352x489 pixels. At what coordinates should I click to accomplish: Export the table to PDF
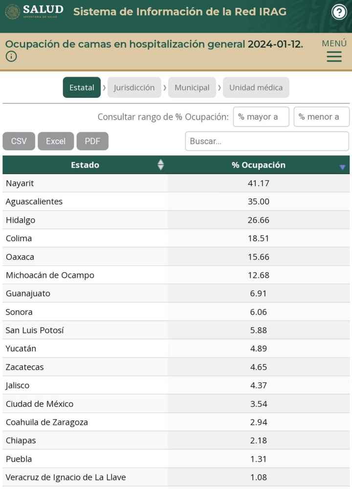click(x=92, y=141)
